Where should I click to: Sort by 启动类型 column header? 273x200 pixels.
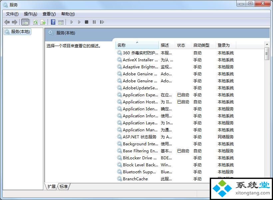pos(203,45)
